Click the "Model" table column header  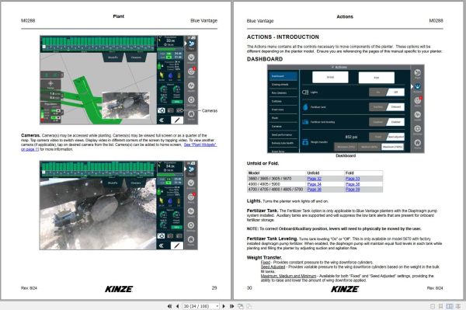[254, 173]
